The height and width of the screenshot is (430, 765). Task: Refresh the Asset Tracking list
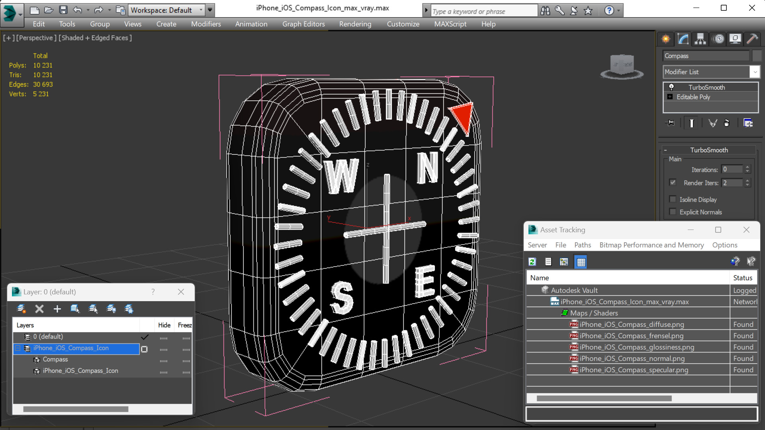[532, 262]
